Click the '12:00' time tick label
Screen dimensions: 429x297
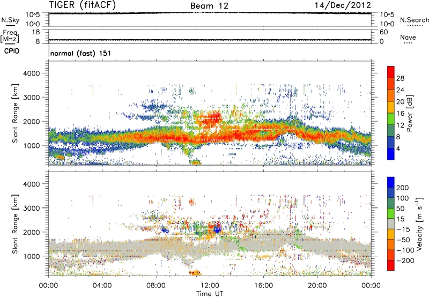pos(210,286)
